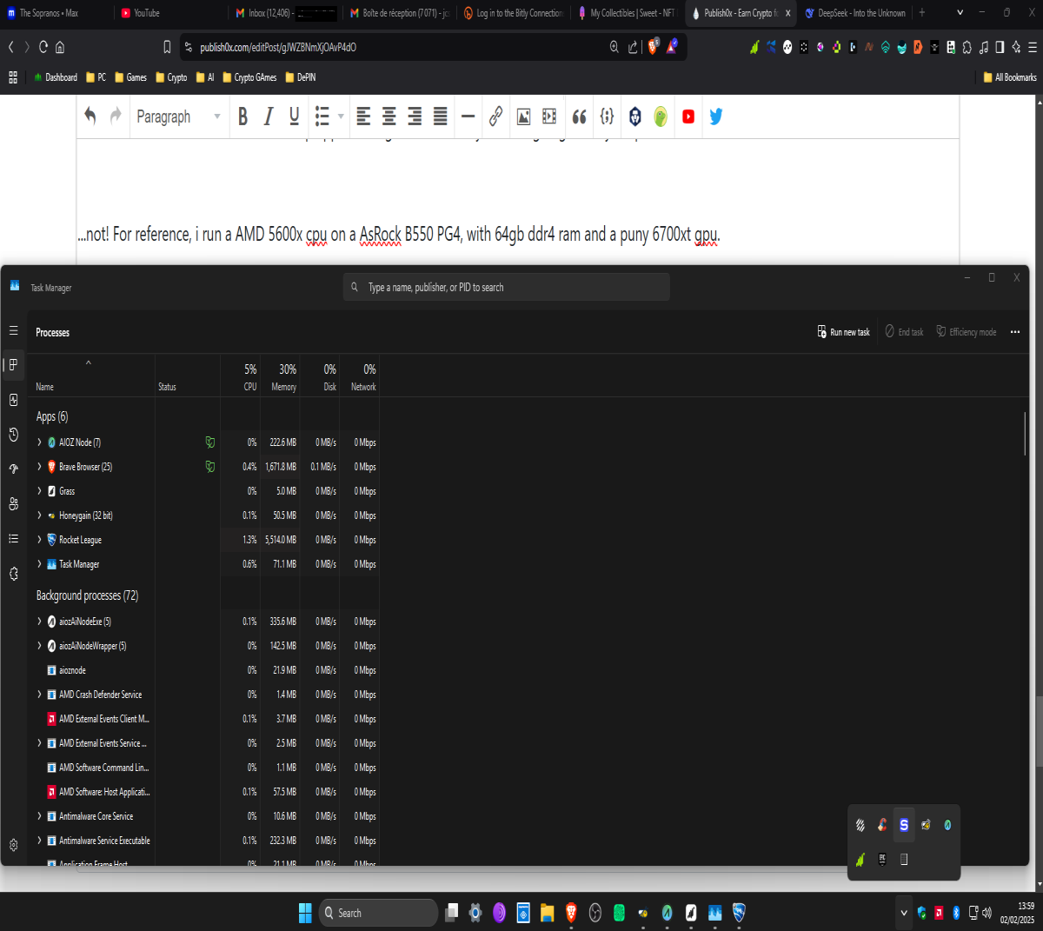Expand Rocket League process row
The width and height of the screenshot is (1043, 931).
(x=39, y=540)
